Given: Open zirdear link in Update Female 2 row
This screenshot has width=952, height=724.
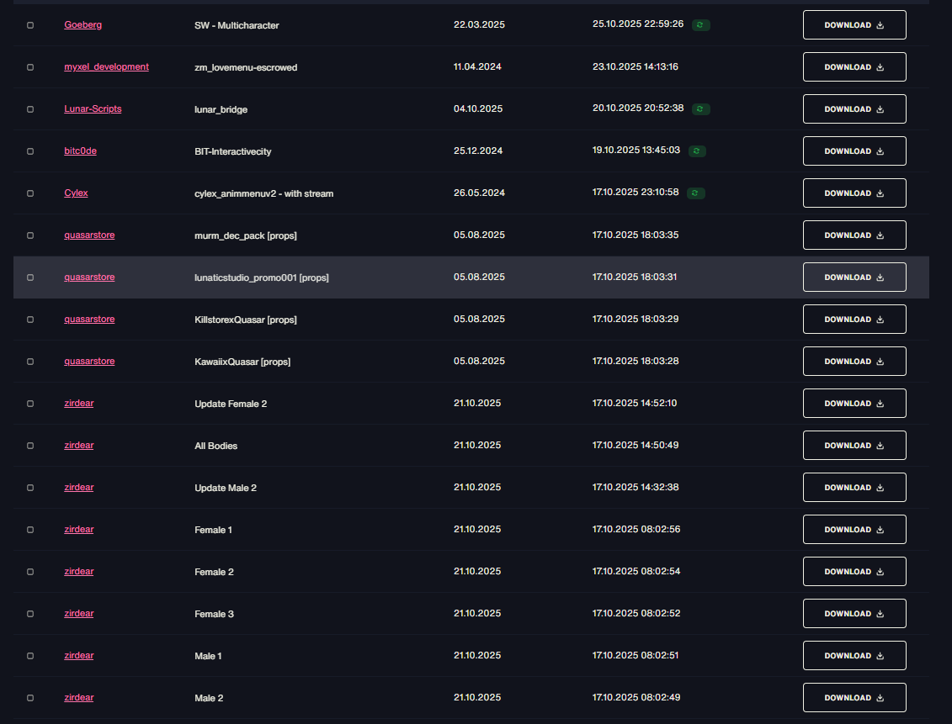Looking at the screenshot, I should click(x=79, y=404).
